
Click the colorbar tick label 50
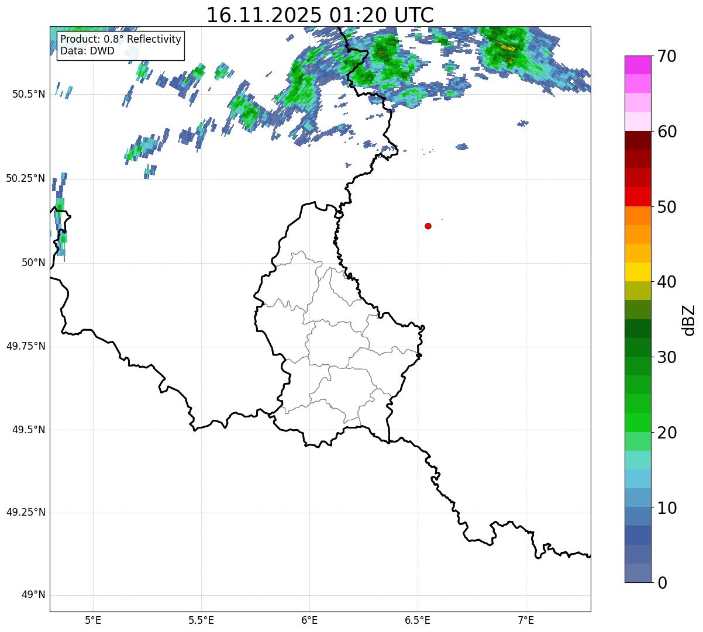pos(667,207)
